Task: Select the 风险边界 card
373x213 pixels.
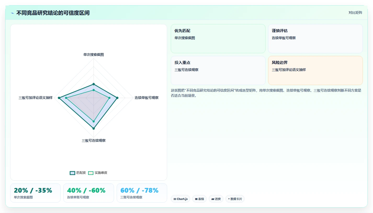Action: pos(315,70)
